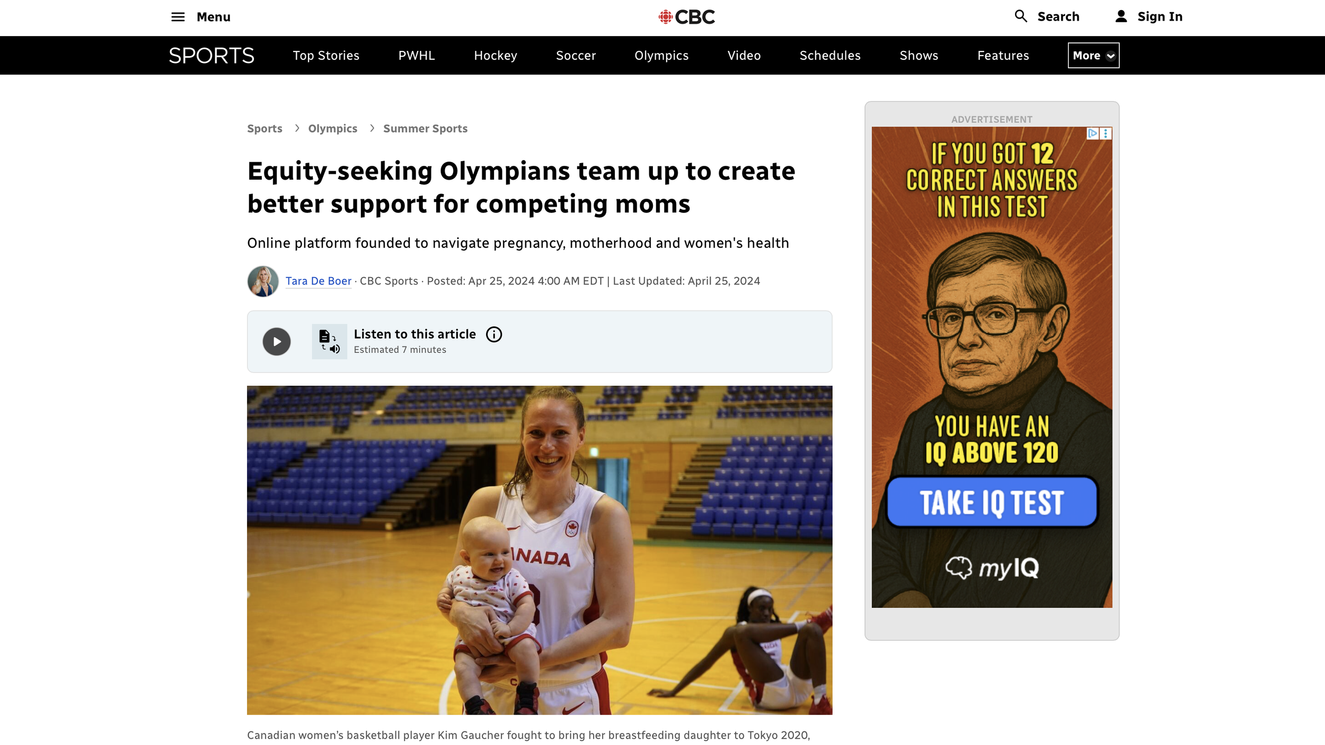This screenshot has height=745, width=1325.
Task: Click the Sign In user icon
Action: coord(1121,16)
